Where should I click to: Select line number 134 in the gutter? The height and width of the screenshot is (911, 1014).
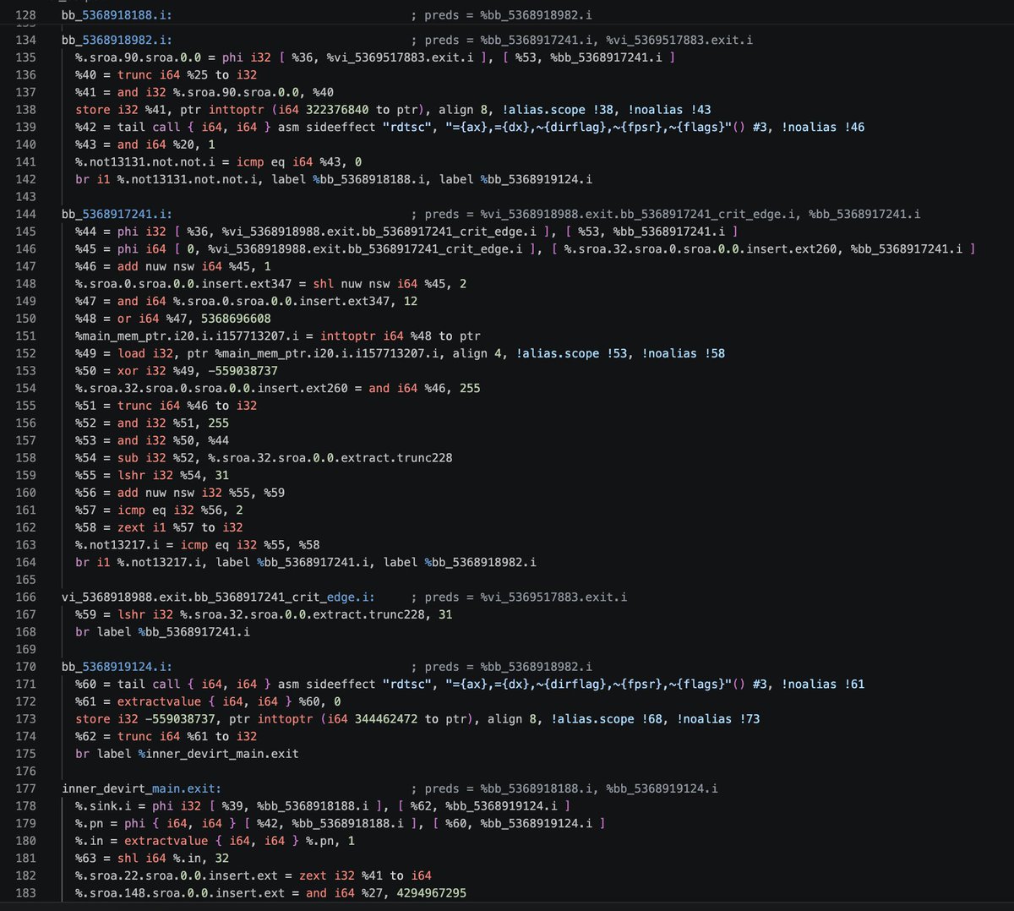tap(25, 40)
